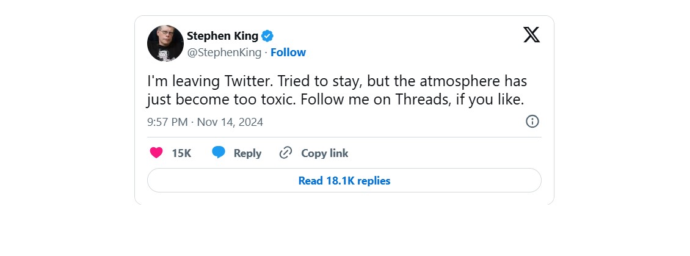Screen dimensions: 690x256
Task: Click the chain link copy icon
Action: 285,153
